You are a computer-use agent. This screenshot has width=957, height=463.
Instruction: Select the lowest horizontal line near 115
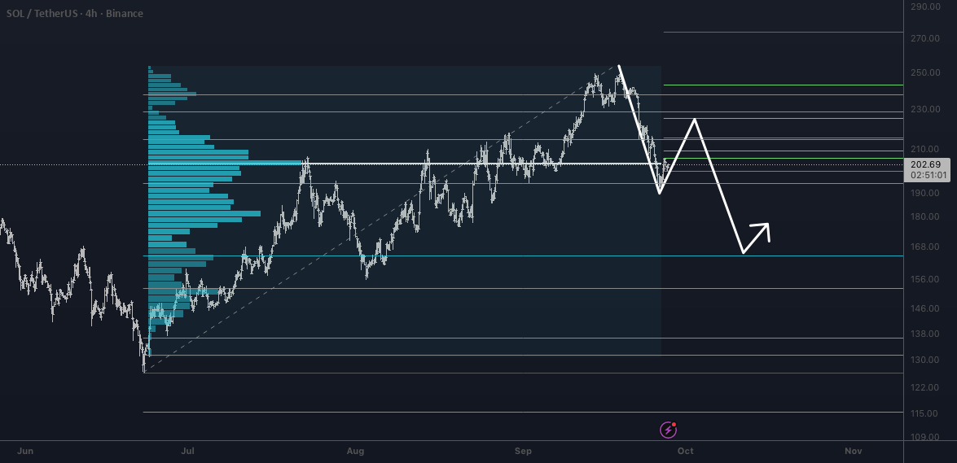(523, 413)
